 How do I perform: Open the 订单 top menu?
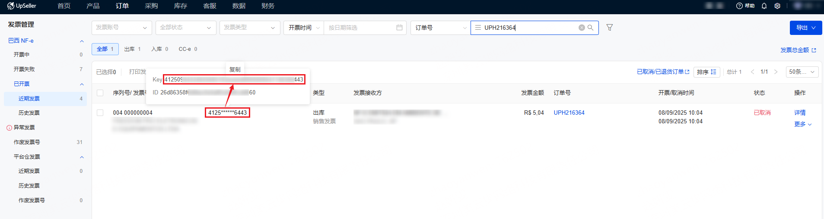(x=122, y=6)
